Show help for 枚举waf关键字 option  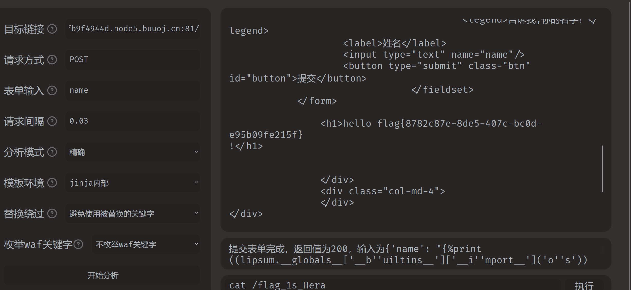(78, 244)
